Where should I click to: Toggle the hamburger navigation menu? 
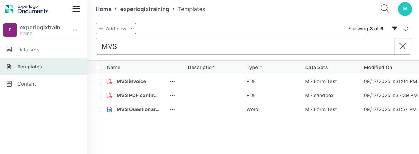[76, 9]
